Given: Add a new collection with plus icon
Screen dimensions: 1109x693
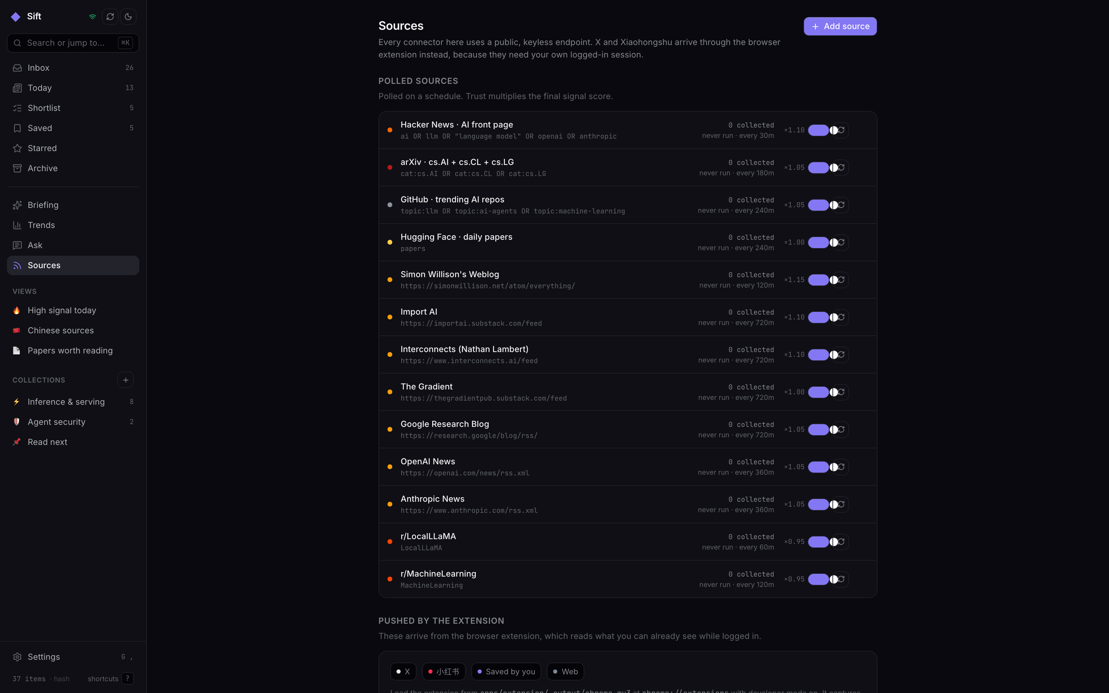Looking at the screenshot, I should pos(125,380).
